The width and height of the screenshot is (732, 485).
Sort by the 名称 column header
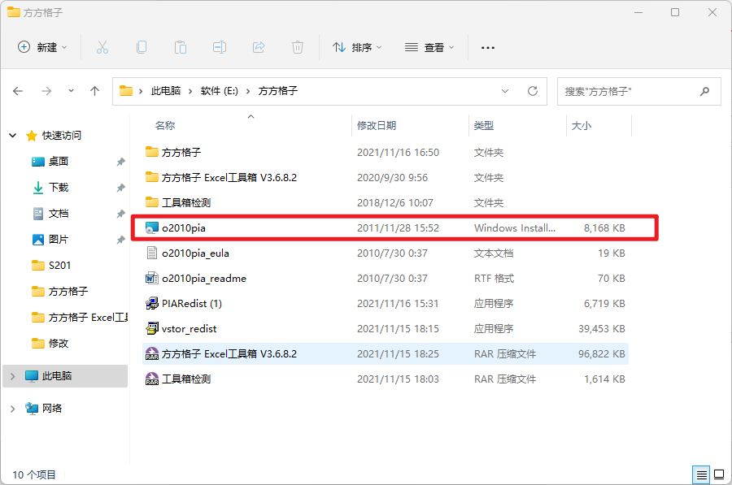165,125
